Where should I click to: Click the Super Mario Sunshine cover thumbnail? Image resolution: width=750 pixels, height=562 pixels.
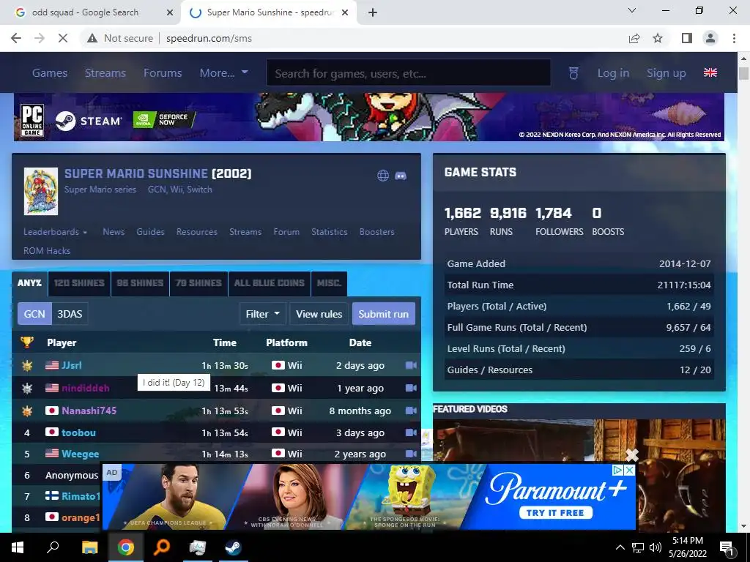pos(41,191)
